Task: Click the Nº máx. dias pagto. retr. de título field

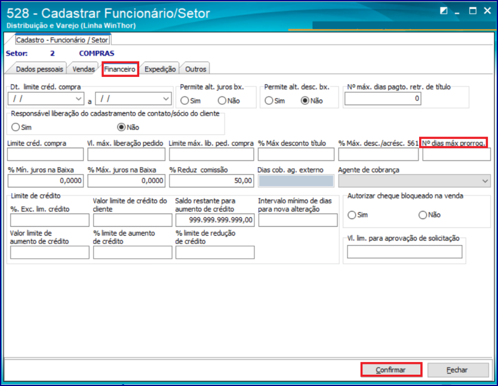Action: pyautogui.click(x=383, y=98)
